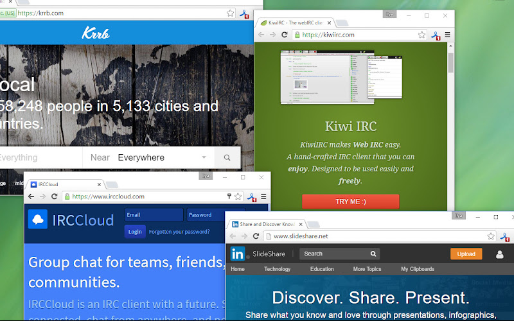This screenshot has height=321, width=514.
Task: Bookmark krrb.com with the star icon
Action: pyautogui.click(x=230, y=13)
